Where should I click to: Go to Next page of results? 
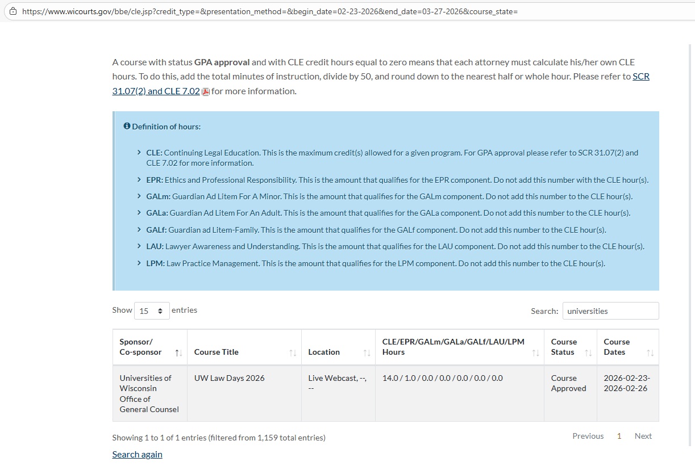(643, 436)
